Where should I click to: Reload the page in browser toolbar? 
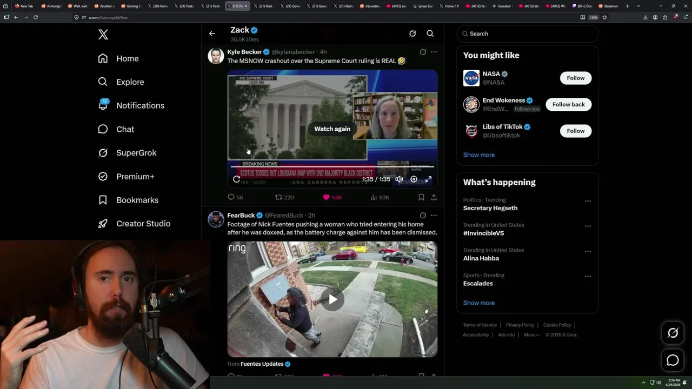36,17
